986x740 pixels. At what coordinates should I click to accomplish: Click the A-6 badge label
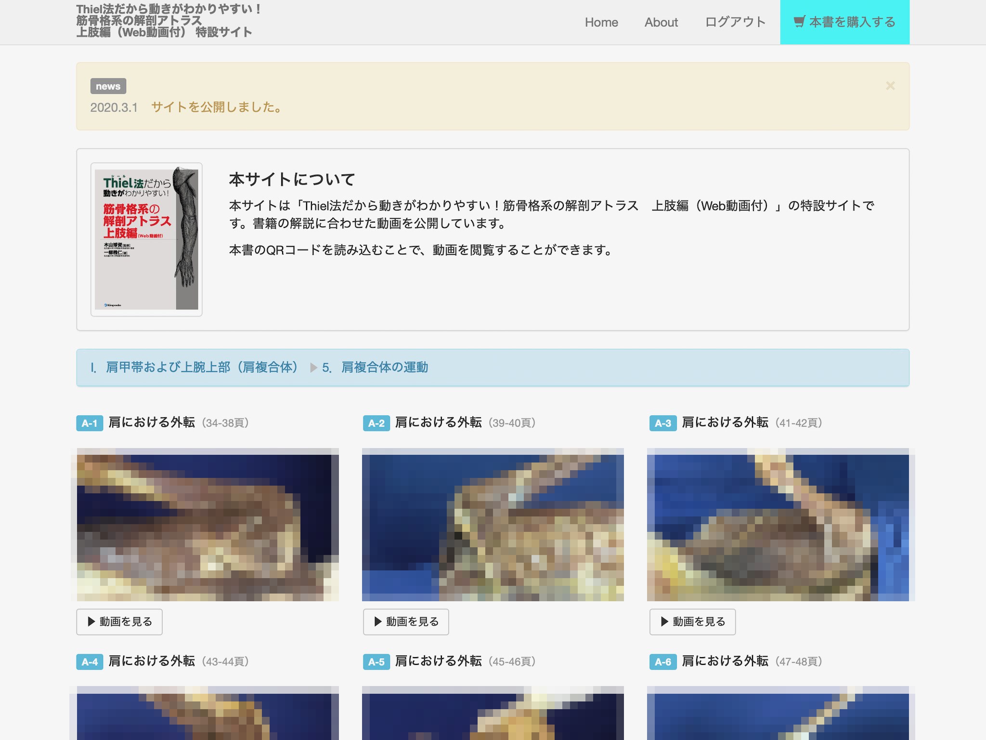(x=663, y=661)
